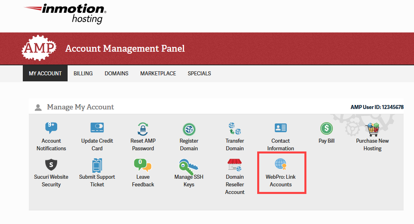Click the Transfer Domain label
The width and height of the screenshot is (414, 224).
[235, 145]
